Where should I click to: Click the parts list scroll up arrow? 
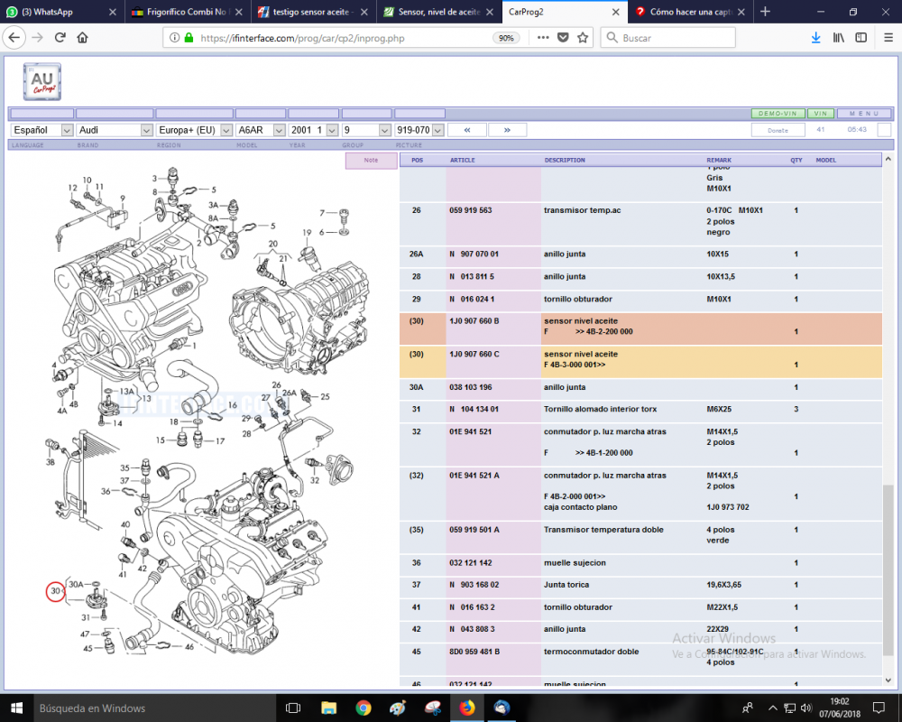(888, 158)
